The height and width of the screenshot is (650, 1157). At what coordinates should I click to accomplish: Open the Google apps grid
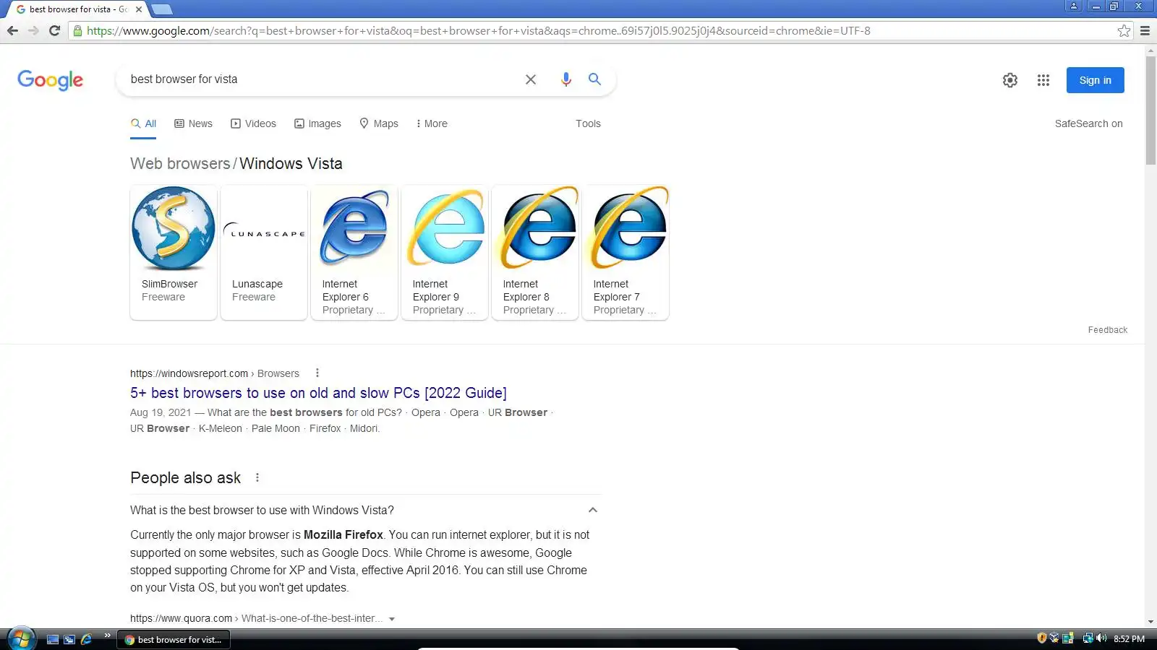coord(1043,80)
